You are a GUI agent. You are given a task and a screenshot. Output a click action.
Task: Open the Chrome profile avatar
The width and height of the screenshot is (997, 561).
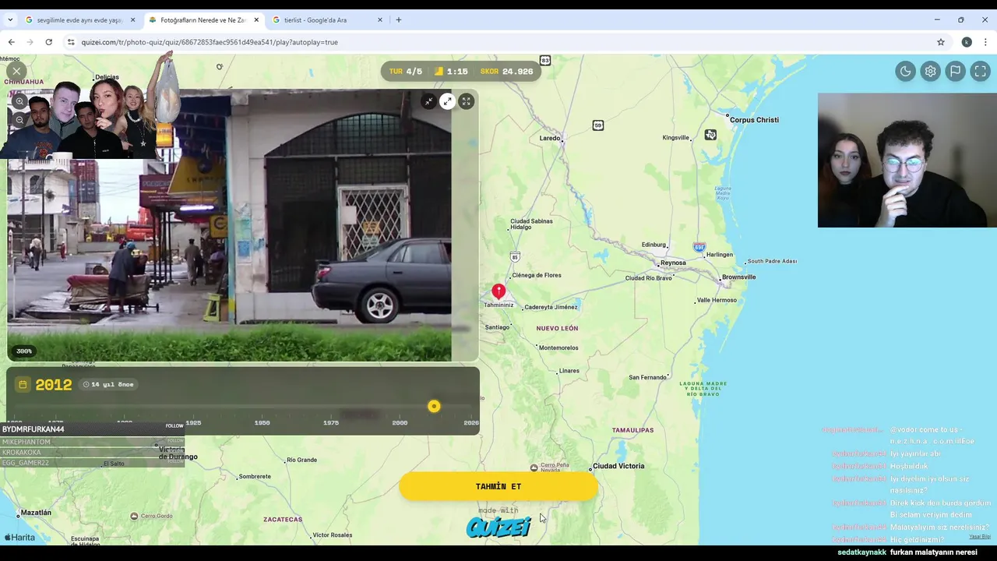click(967, 42)
